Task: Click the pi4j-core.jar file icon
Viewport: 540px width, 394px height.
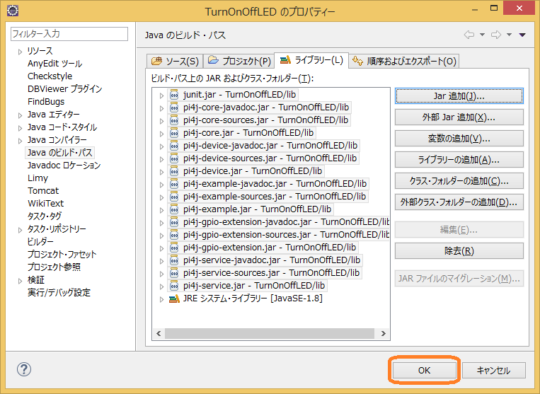Action: pos(174,133)
